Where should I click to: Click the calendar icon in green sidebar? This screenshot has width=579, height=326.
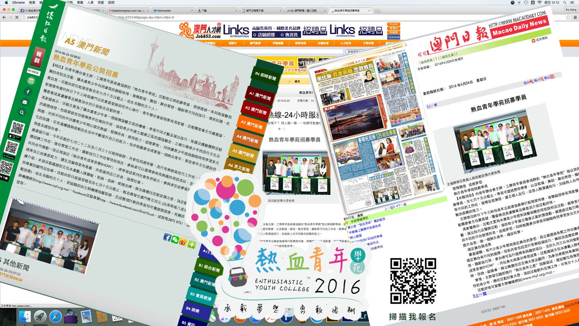click(31, 81)
